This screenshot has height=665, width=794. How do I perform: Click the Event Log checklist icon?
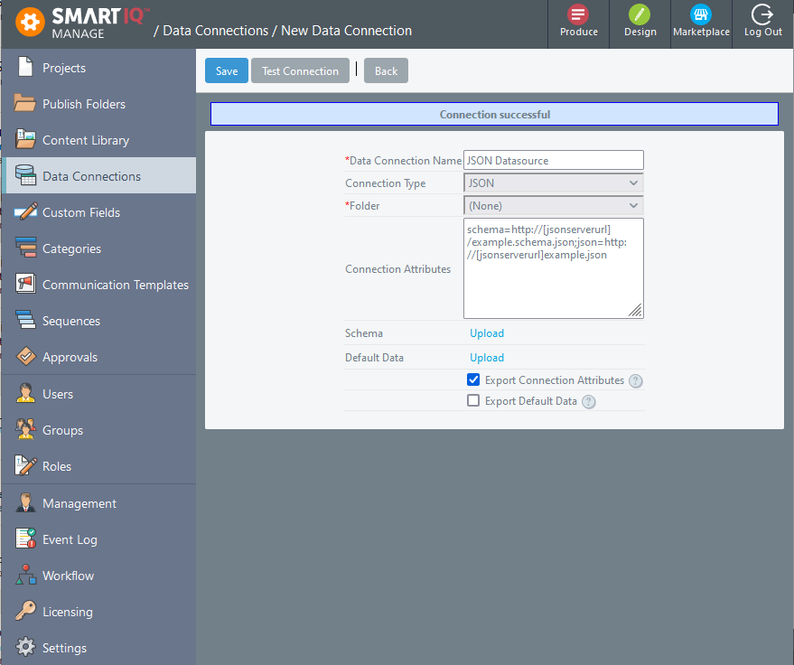[25, 539]
